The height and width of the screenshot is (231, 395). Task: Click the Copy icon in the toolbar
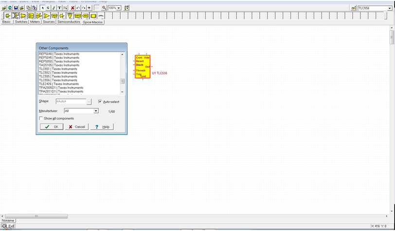coord(29,8)
